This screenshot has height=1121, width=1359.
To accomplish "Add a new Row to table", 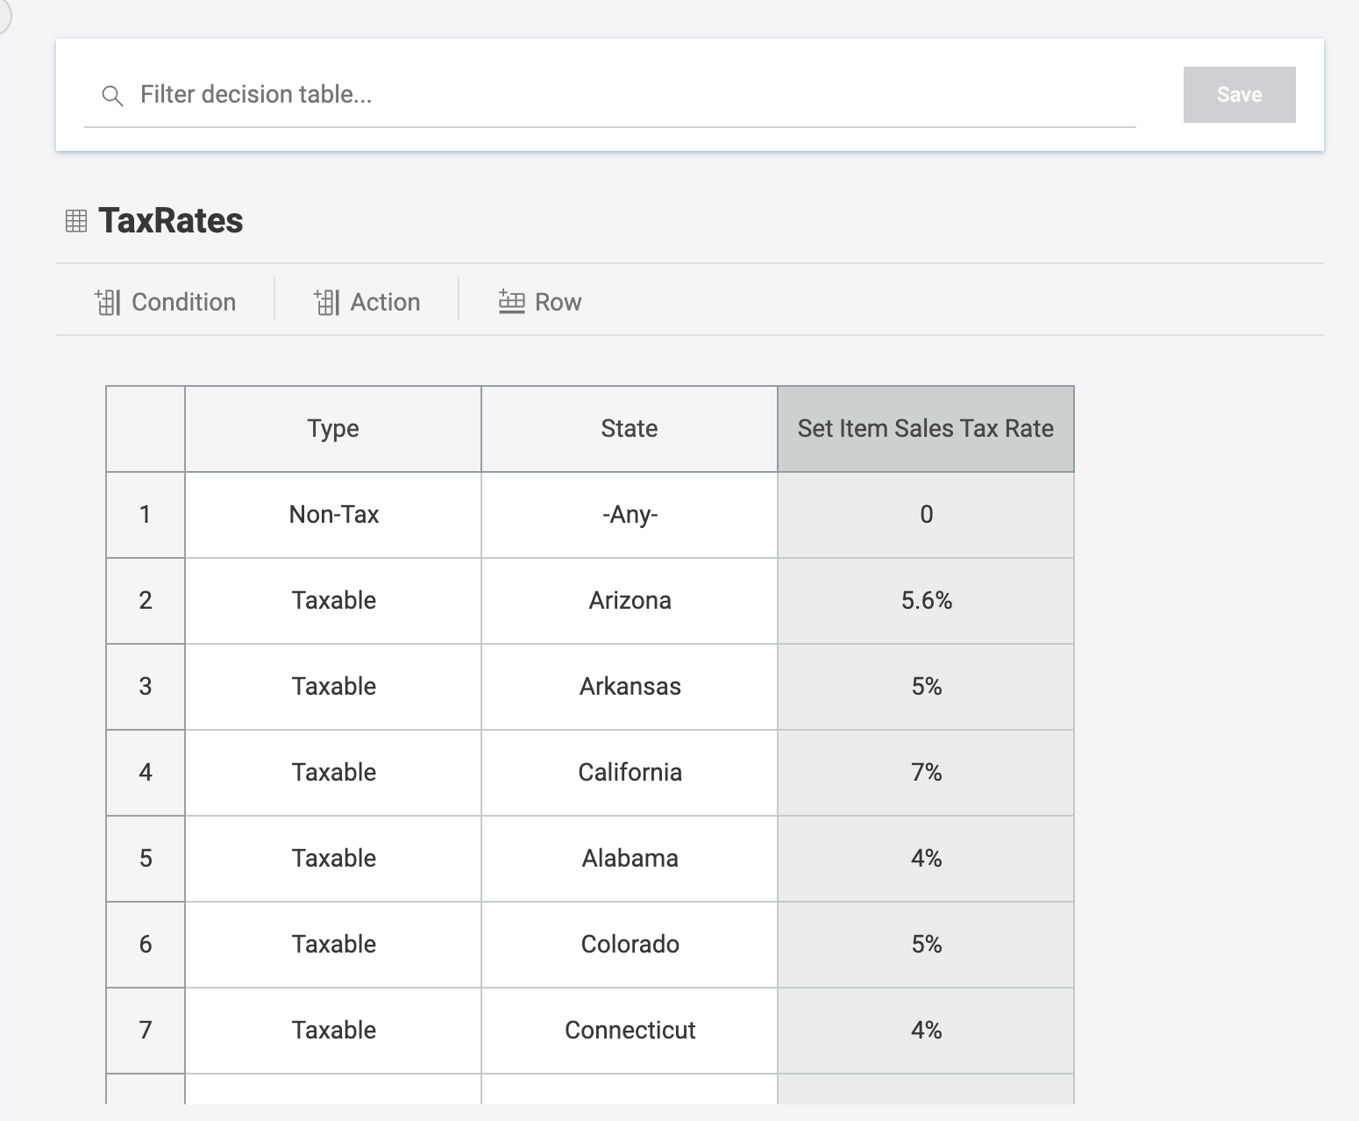I will [x=540, y=302].
